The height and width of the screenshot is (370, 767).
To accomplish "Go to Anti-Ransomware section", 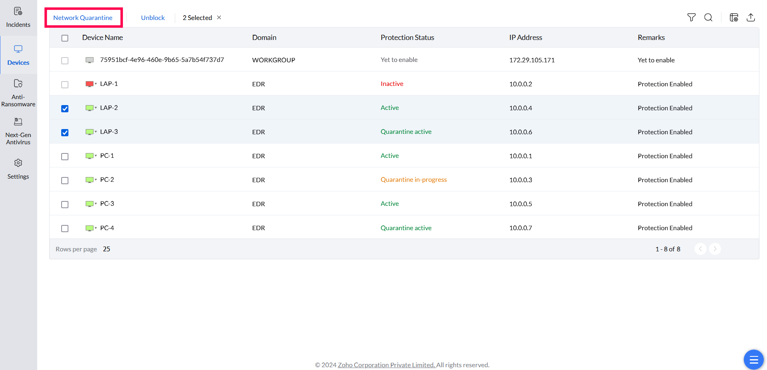I will [18, 93].
